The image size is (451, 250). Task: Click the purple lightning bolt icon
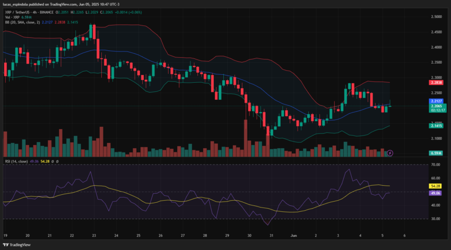pyautogui.click(x=390, y=153)
